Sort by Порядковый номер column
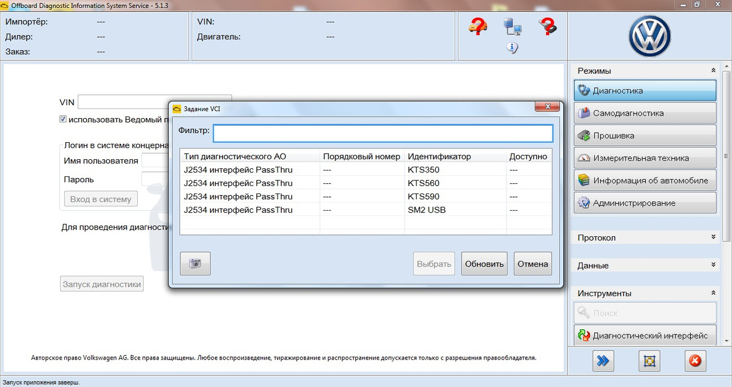 [362, 156]
